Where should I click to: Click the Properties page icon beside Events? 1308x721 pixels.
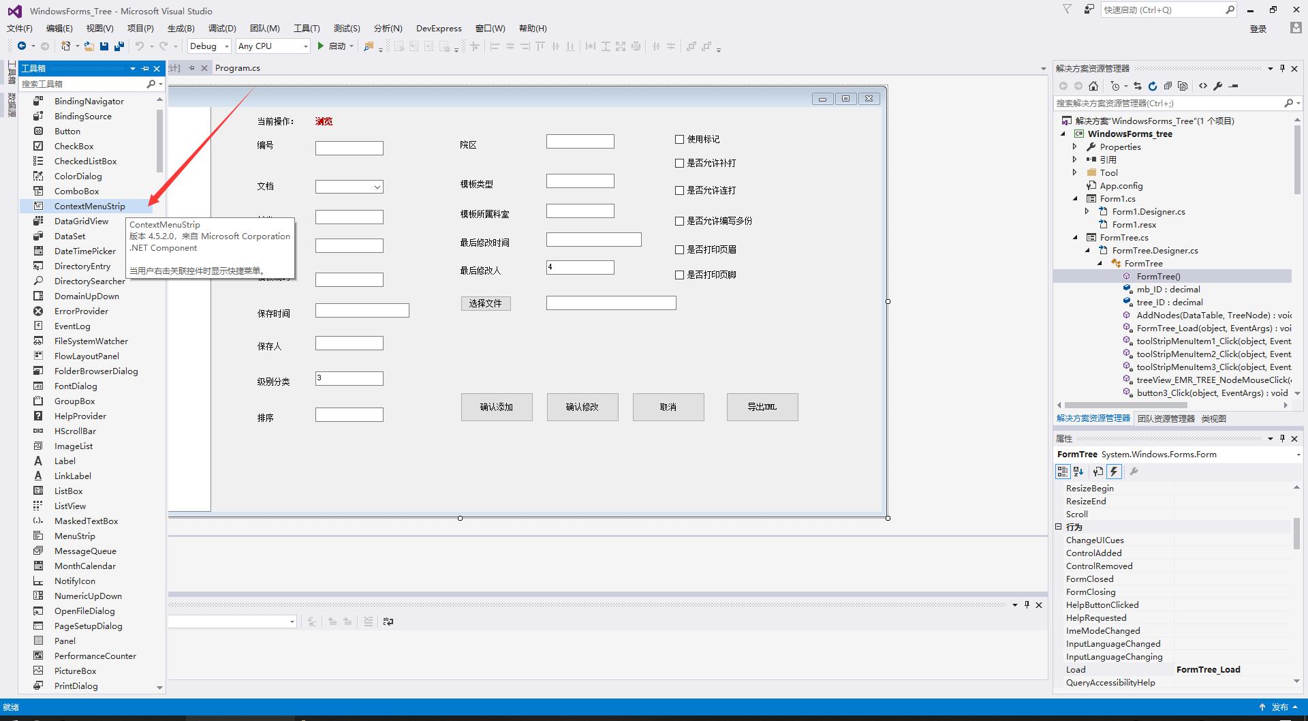(x=1097, y=472)
